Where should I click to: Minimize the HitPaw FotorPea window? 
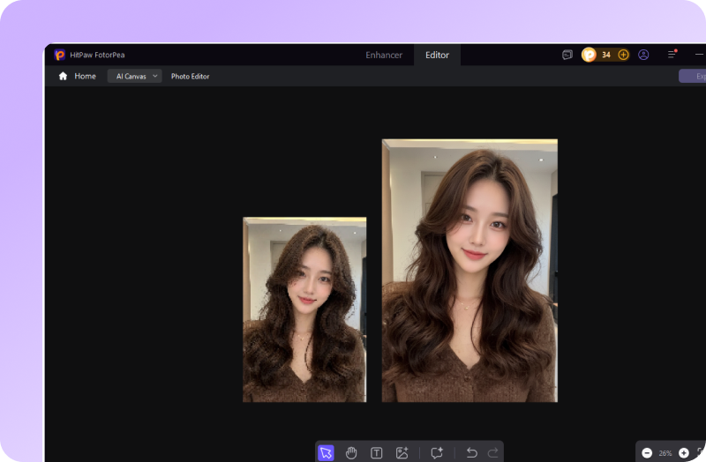click(x=699, y=55)
